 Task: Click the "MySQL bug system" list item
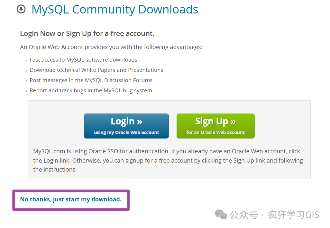[x=91, y=90]
